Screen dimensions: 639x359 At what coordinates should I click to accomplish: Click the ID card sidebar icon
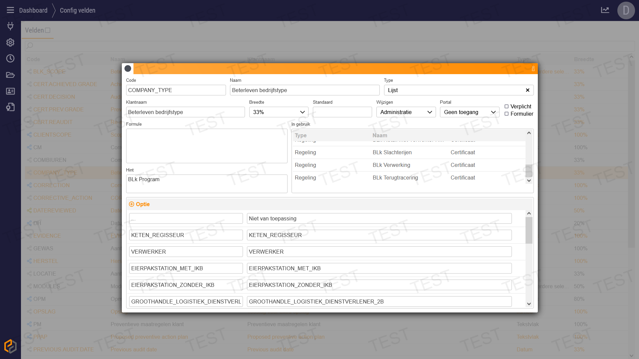10,91
